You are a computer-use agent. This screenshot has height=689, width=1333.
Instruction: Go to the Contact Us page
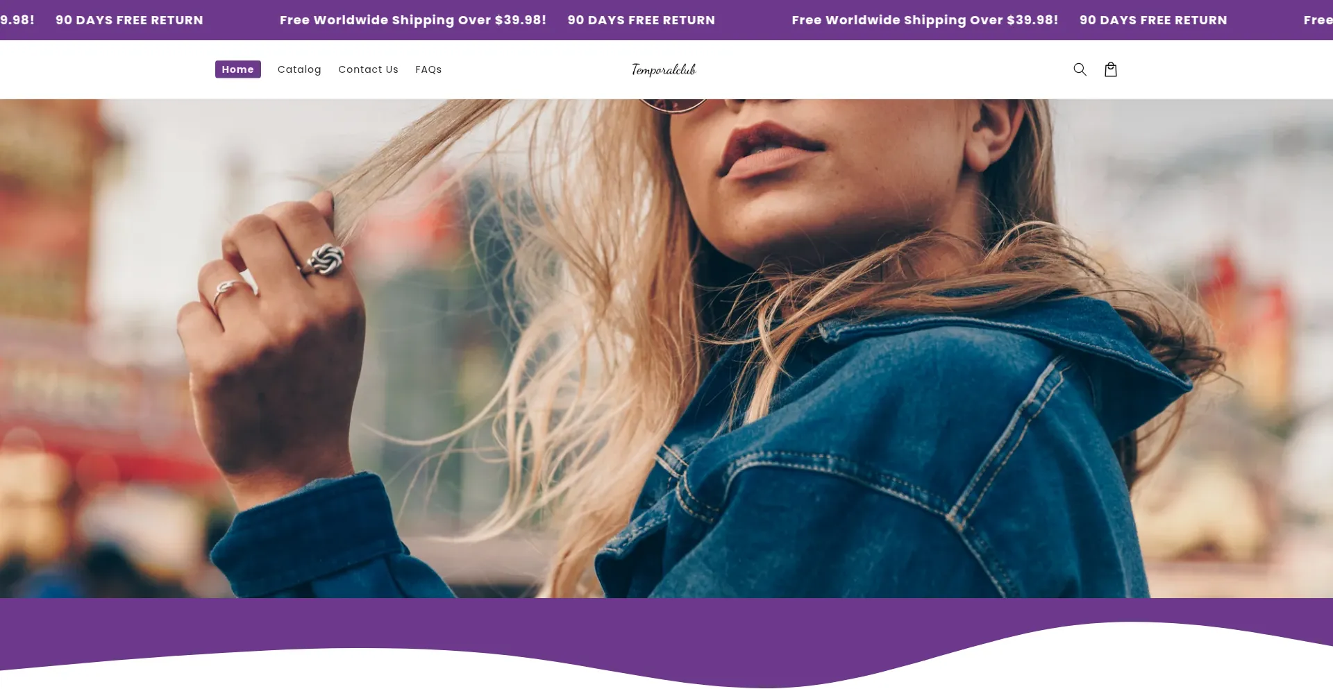(x=368, y=69)
